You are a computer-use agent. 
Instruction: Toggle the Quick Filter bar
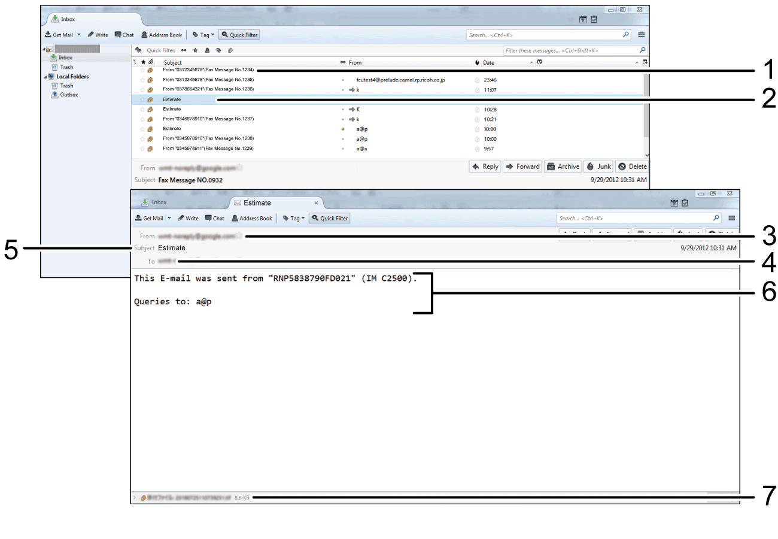click(x=239, y=34)
